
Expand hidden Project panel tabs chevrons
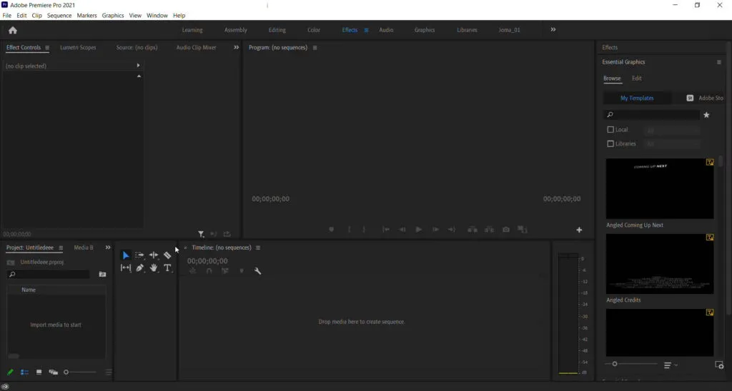108,248
